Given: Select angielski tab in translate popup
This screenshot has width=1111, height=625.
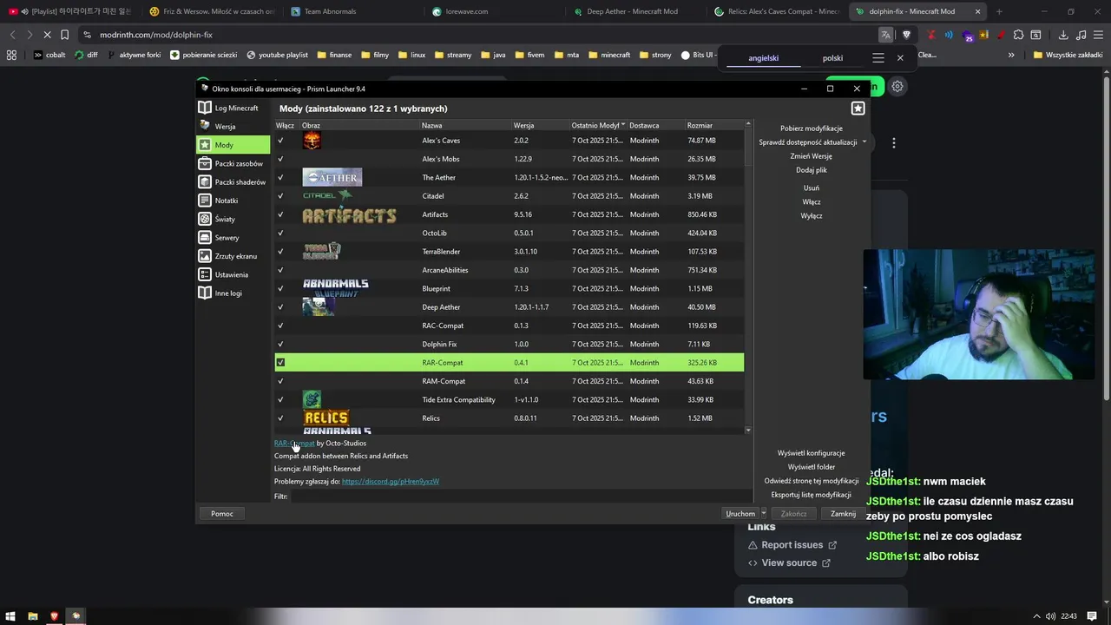Looking at the screenshot, I should 764,58.
